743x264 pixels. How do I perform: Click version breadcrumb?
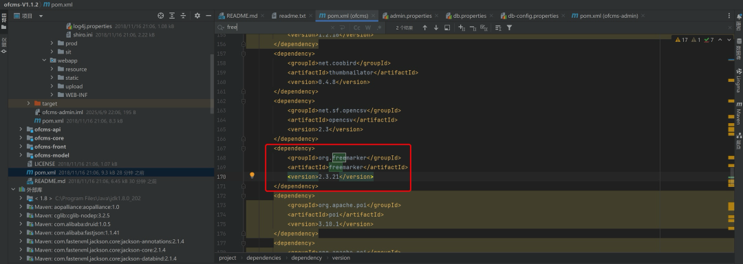(x=341, y=258)
